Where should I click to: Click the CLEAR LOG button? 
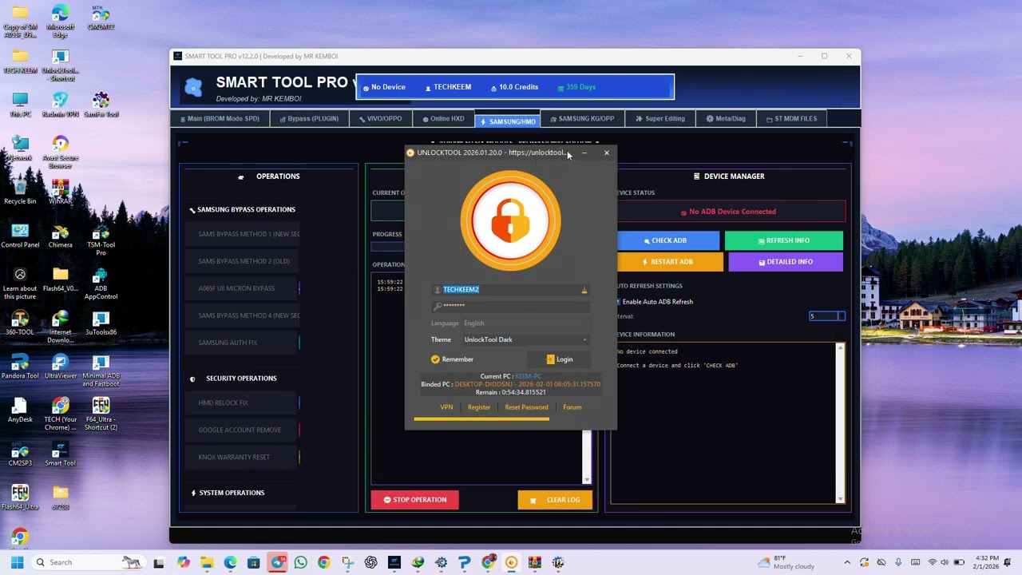pyautogui.click(x=555, y=500)
